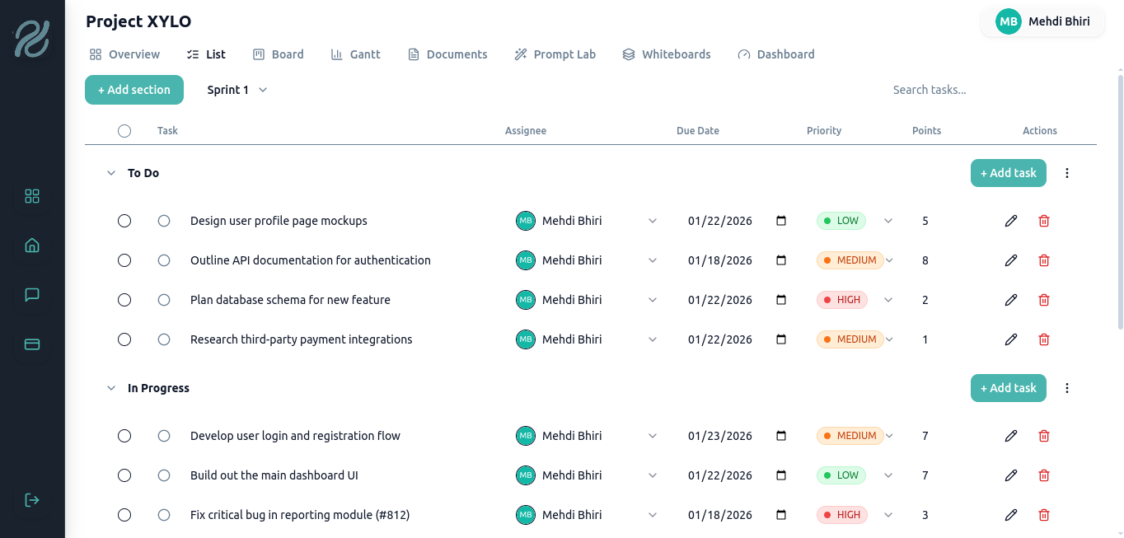This screenshot has width=1124, height=538.
Task: Open the To Do section's three-dot menu
Action: tap(1067, 173)
